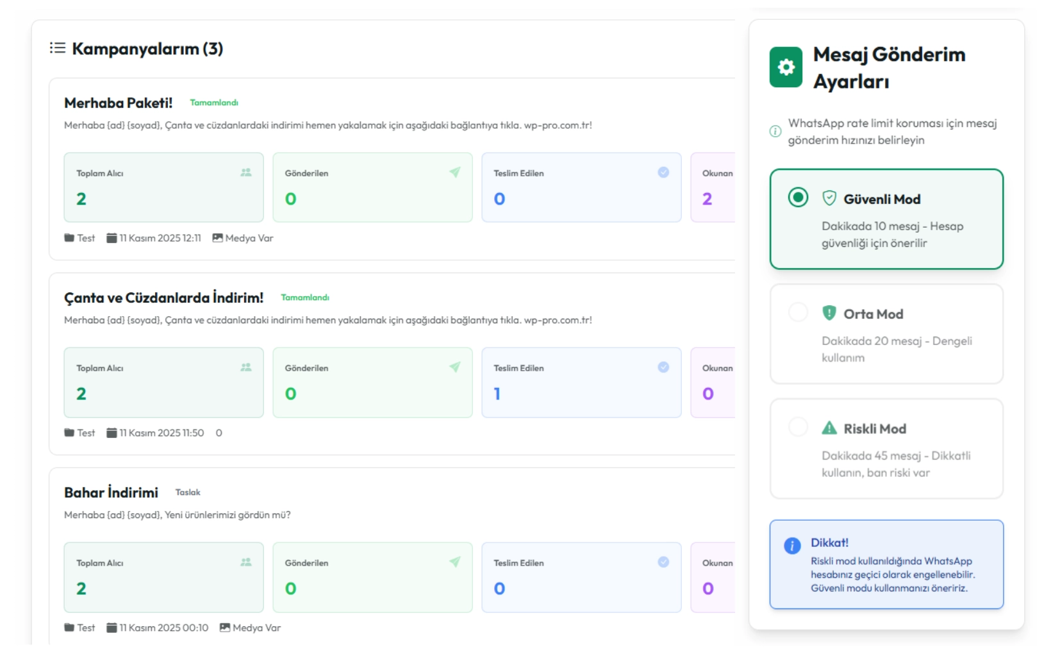Click the green info icon above mode options
The image size is (1051, 654).
775,131
